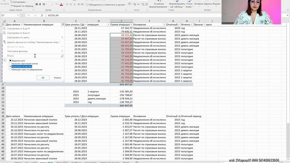This screenshot has height=163, width=290.
Task: Select column F header
Action: 149,21
